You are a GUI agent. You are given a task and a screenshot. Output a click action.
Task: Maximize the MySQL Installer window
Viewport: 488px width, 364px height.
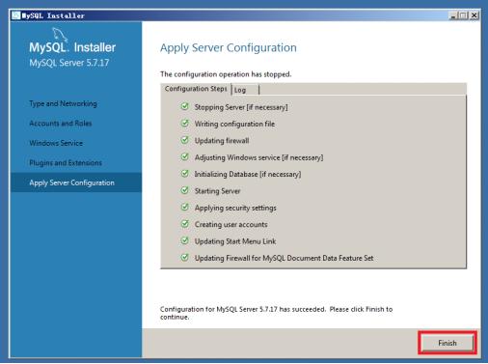pyautogui.click(x=463, y=15)
